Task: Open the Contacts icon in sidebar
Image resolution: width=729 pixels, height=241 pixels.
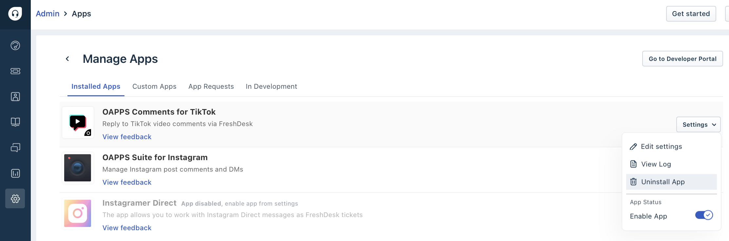Action: point(15,97)
